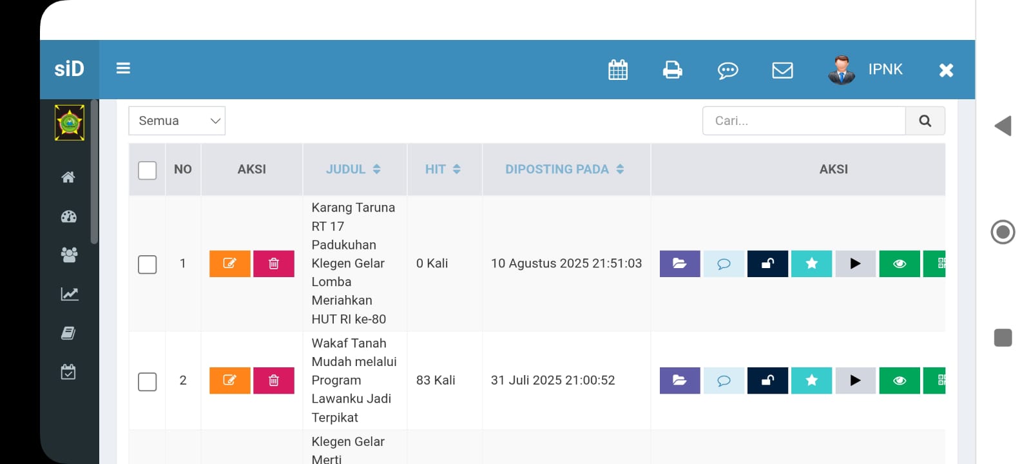Sort table by DIPOSTING PADA column
The width and height of the screenshot is (1031, 464).
coord(564,169)
